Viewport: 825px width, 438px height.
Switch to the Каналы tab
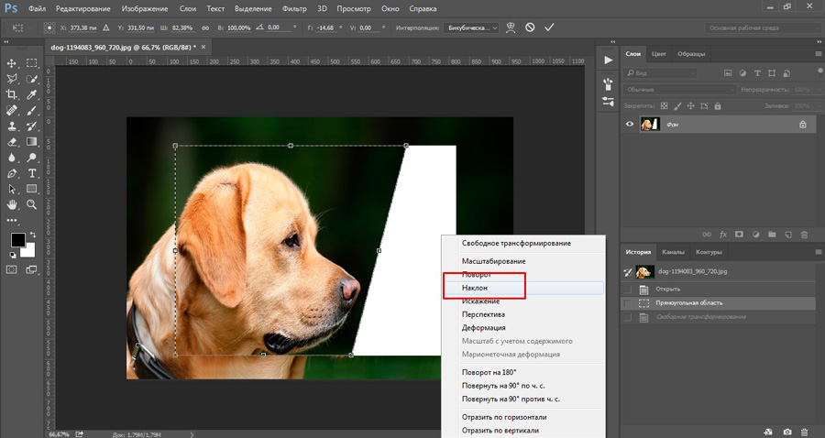coord(673,251)
